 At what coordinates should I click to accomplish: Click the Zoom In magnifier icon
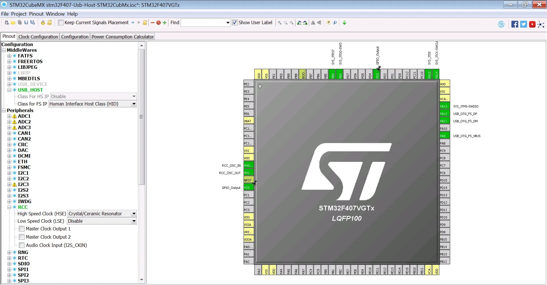tap(279, 23)
